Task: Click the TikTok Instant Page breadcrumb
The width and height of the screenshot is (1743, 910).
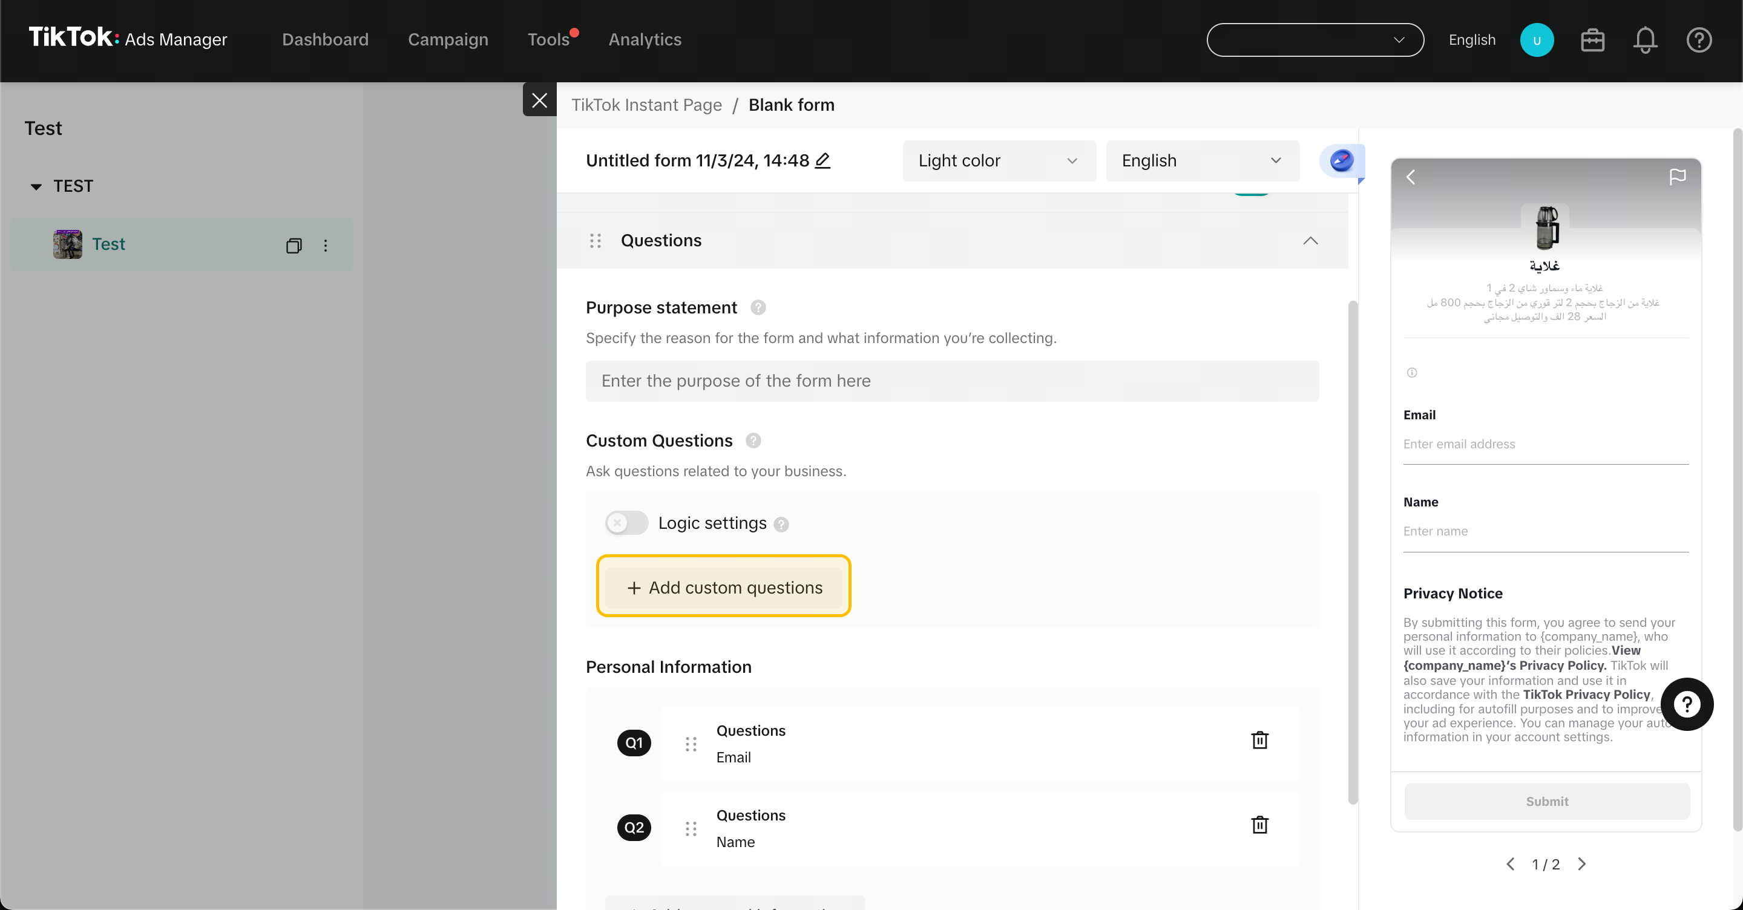Action: click(x=646, y=105)
